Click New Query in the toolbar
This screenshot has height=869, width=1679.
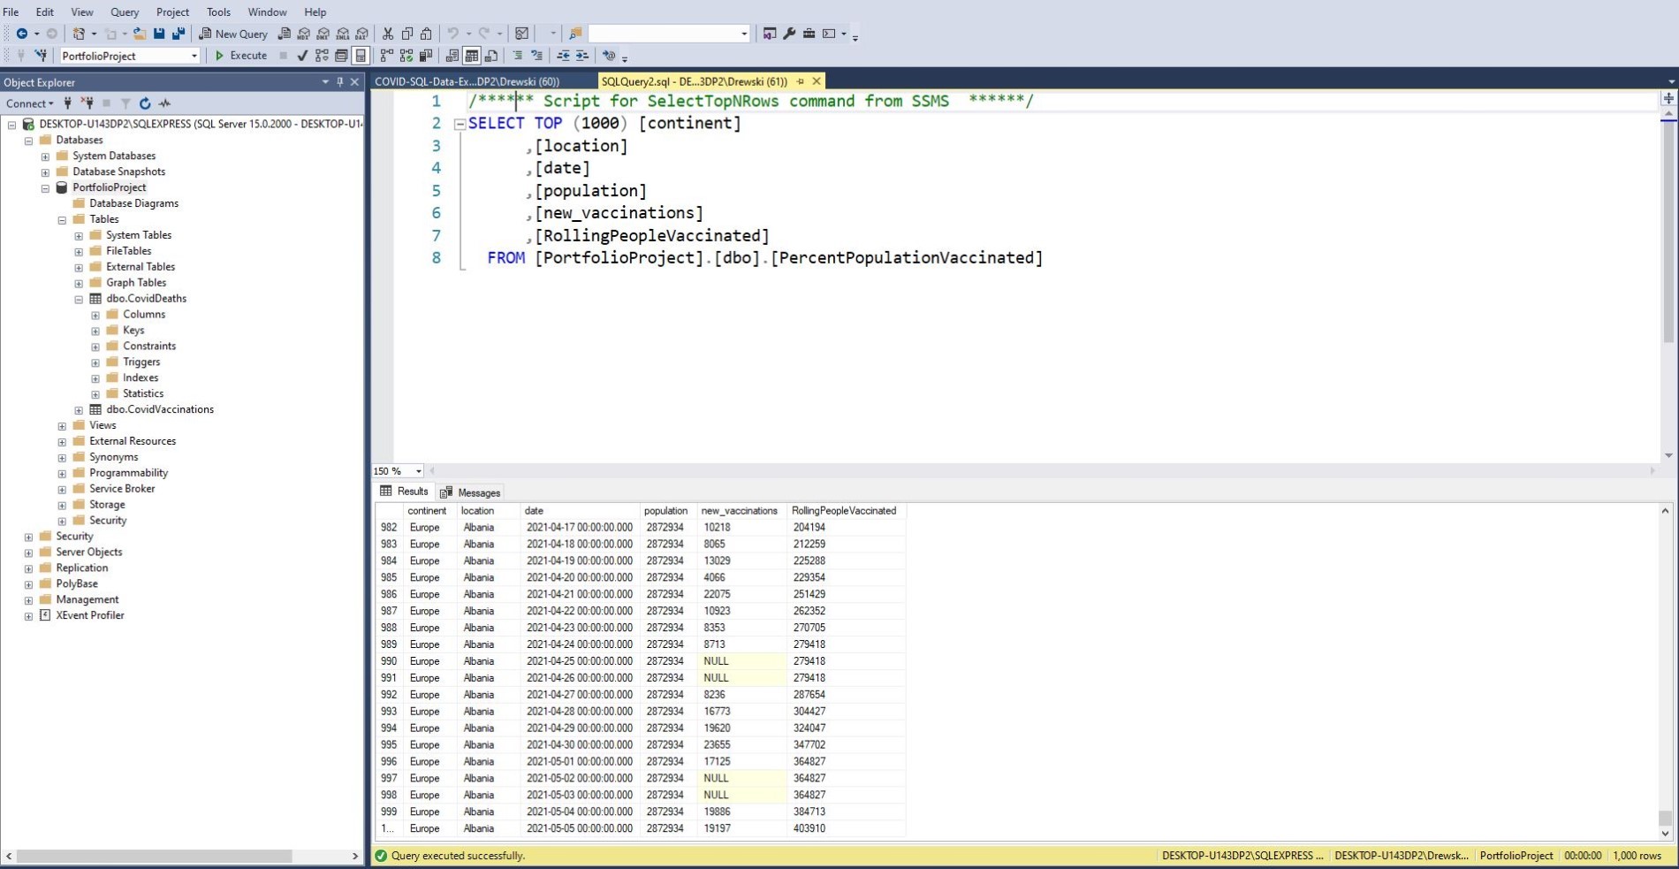(233, 34)
